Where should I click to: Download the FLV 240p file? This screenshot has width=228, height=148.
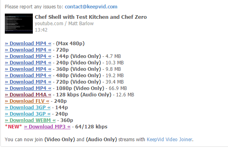[x=27, y=101]
